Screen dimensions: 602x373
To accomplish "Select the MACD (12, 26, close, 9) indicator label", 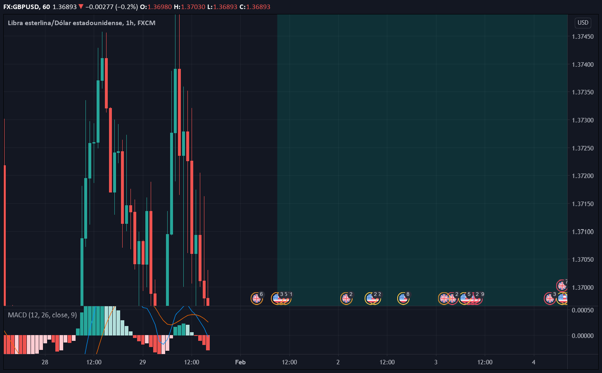I will pyautogui.click(x=42, y=315).
